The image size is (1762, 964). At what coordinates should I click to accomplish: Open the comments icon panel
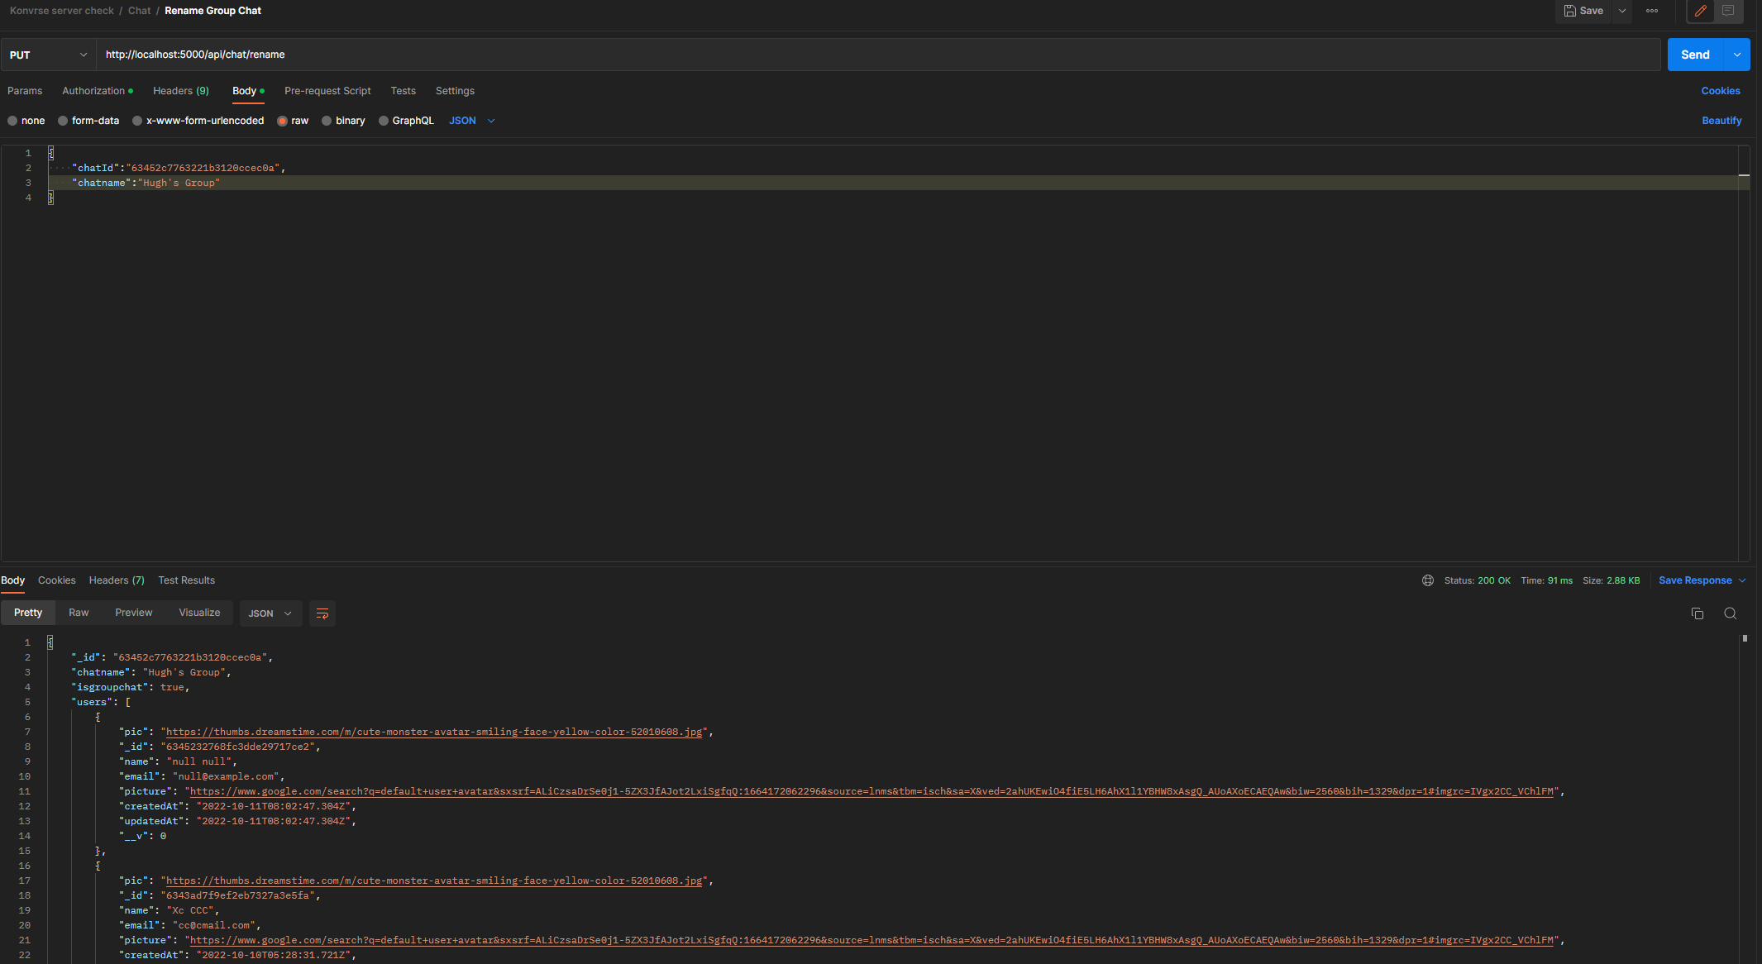pos(1727,11)
